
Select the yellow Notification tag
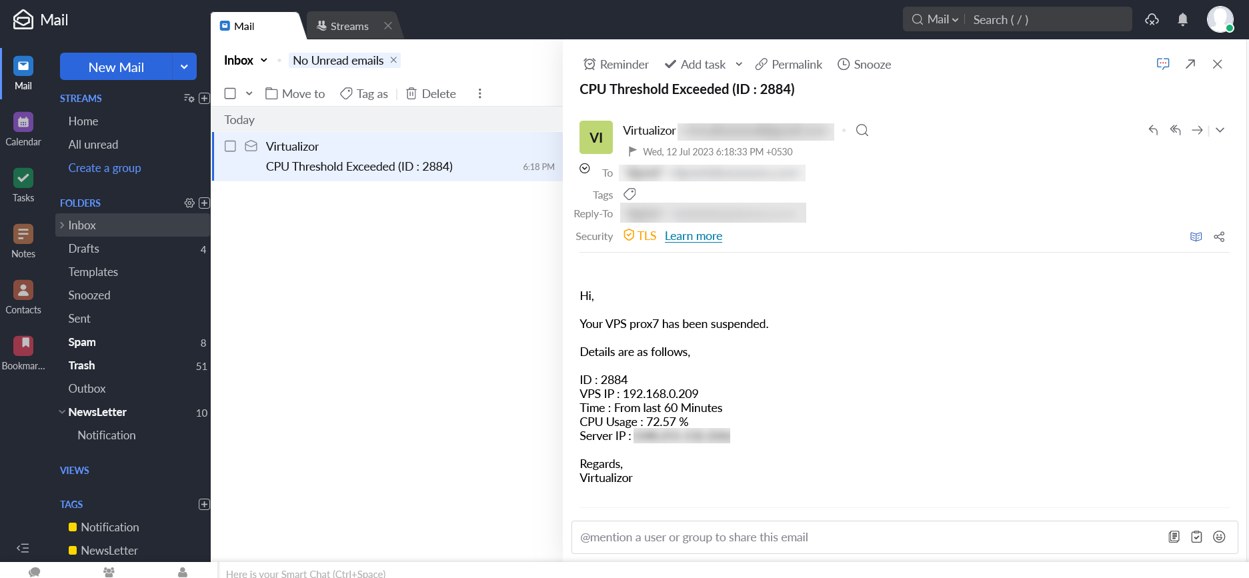click(x=103, y=527)
